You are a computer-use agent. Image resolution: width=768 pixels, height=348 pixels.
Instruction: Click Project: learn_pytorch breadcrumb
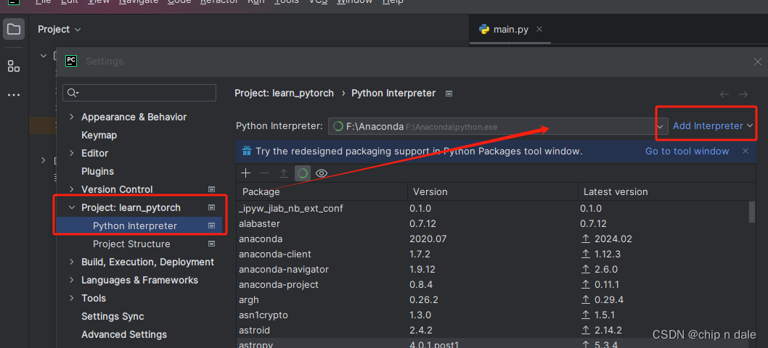tap(284, 93)
